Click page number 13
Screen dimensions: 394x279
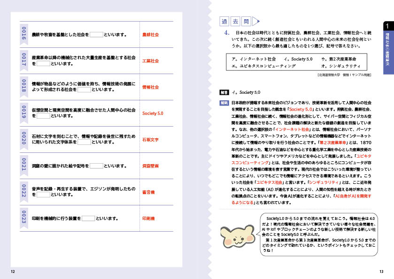point(381,271)
